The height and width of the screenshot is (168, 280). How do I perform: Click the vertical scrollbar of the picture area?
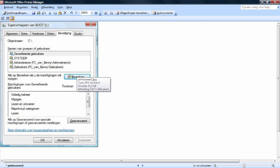pyautogui.click(x=279, y=78)
